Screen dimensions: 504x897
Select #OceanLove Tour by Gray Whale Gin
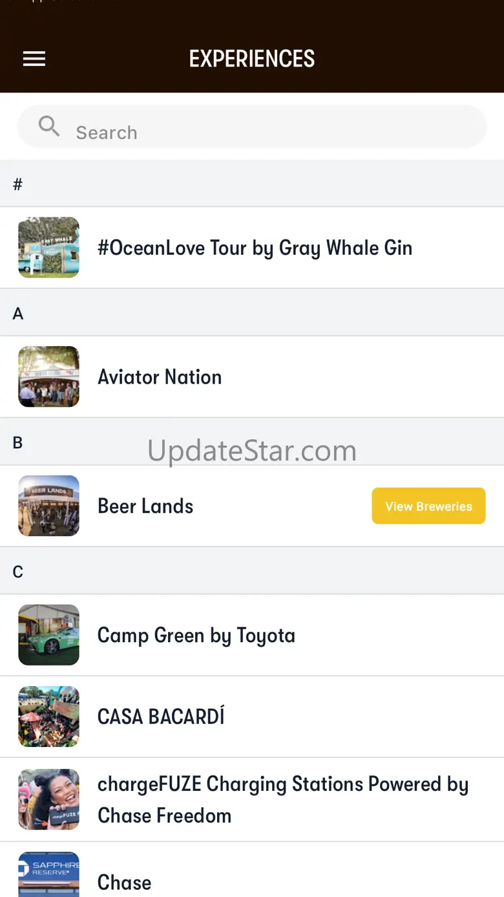tap(255, 248)
